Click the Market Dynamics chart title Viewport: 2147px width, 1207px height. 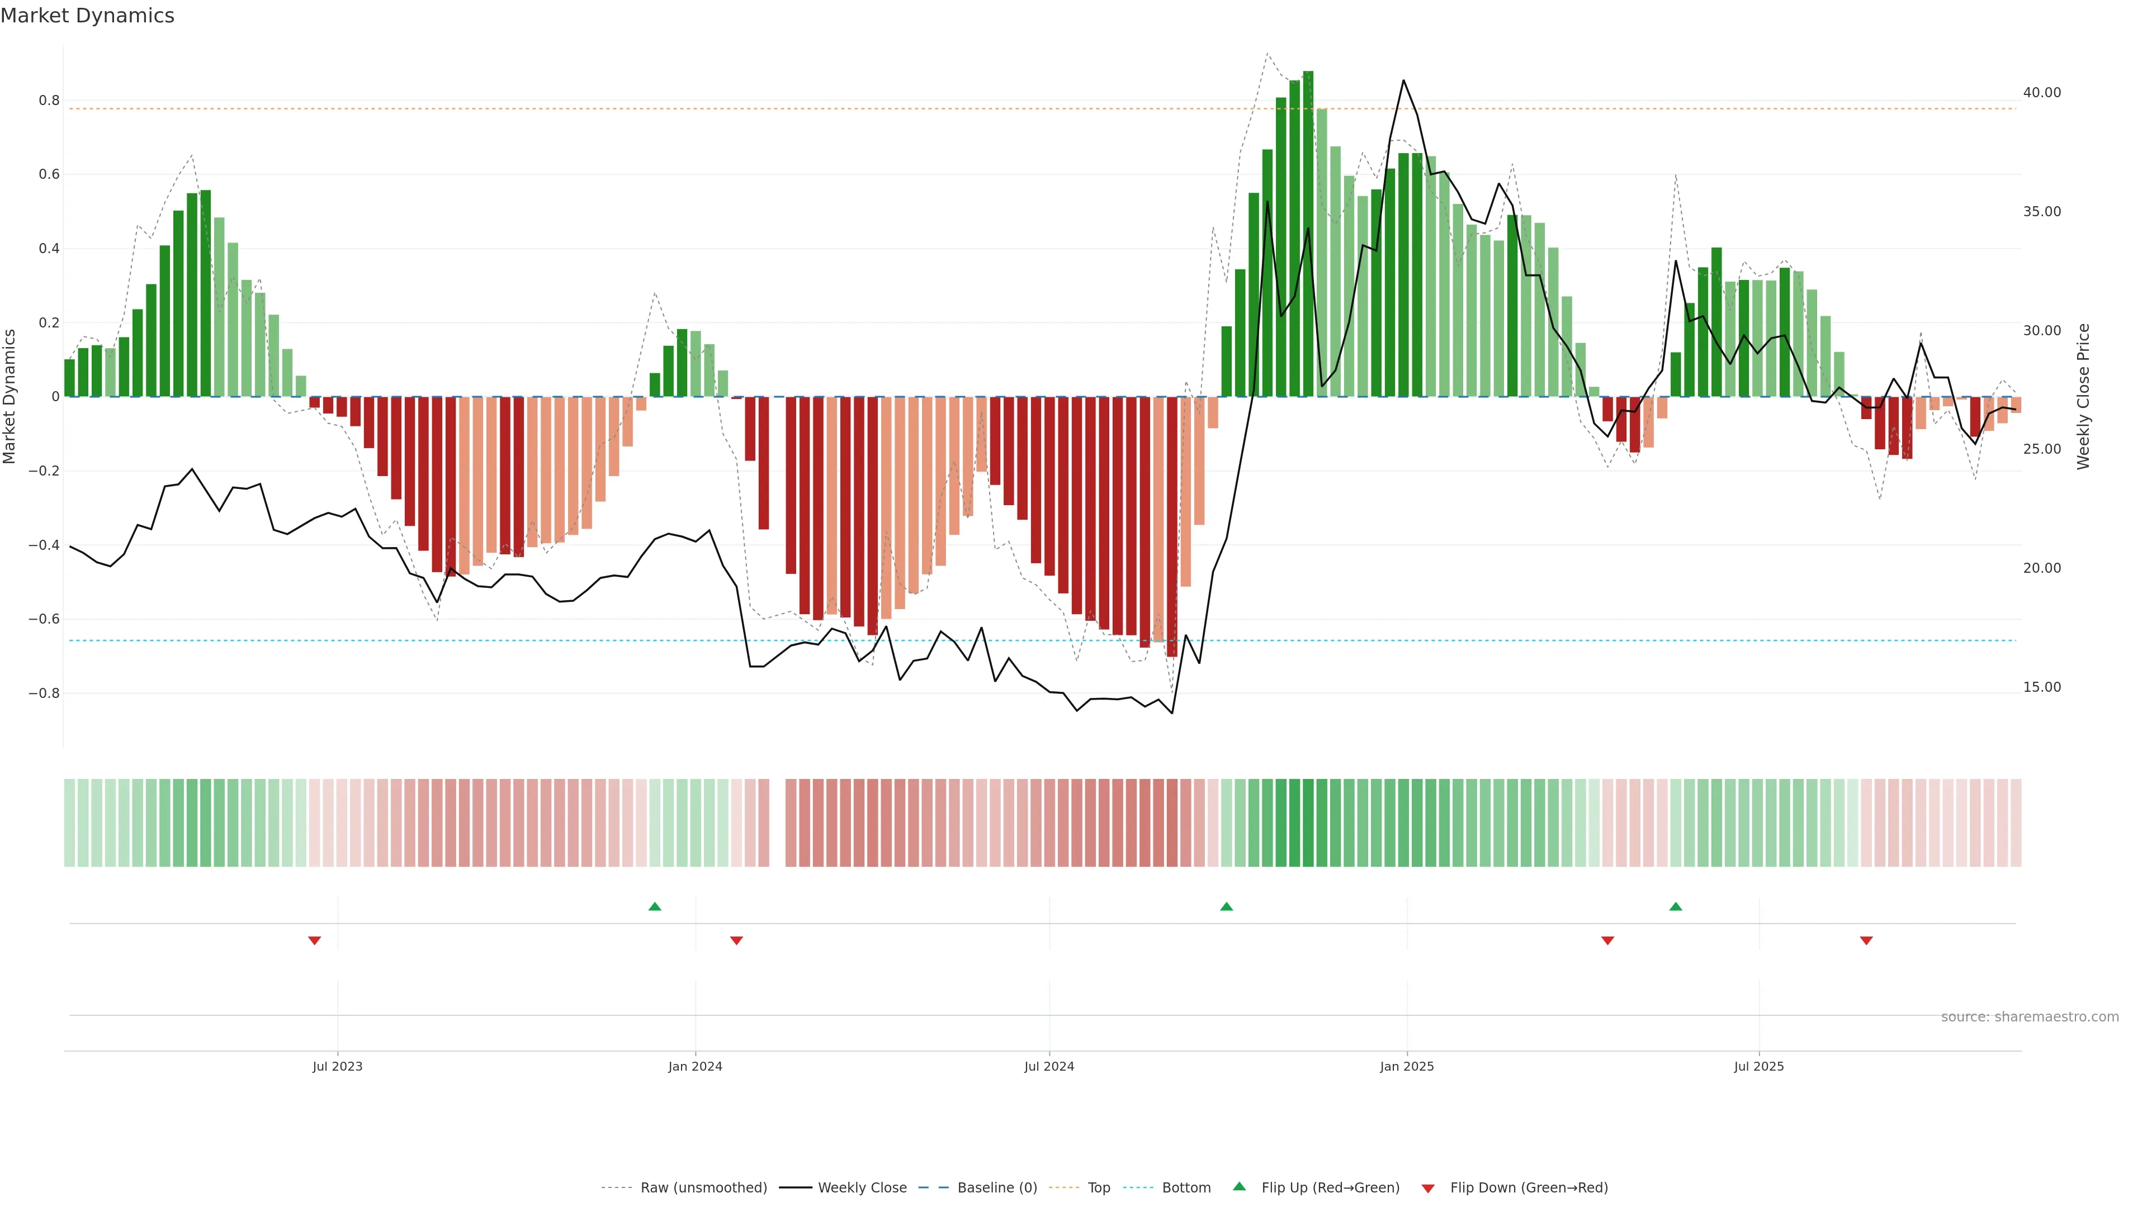click(88, 16)
